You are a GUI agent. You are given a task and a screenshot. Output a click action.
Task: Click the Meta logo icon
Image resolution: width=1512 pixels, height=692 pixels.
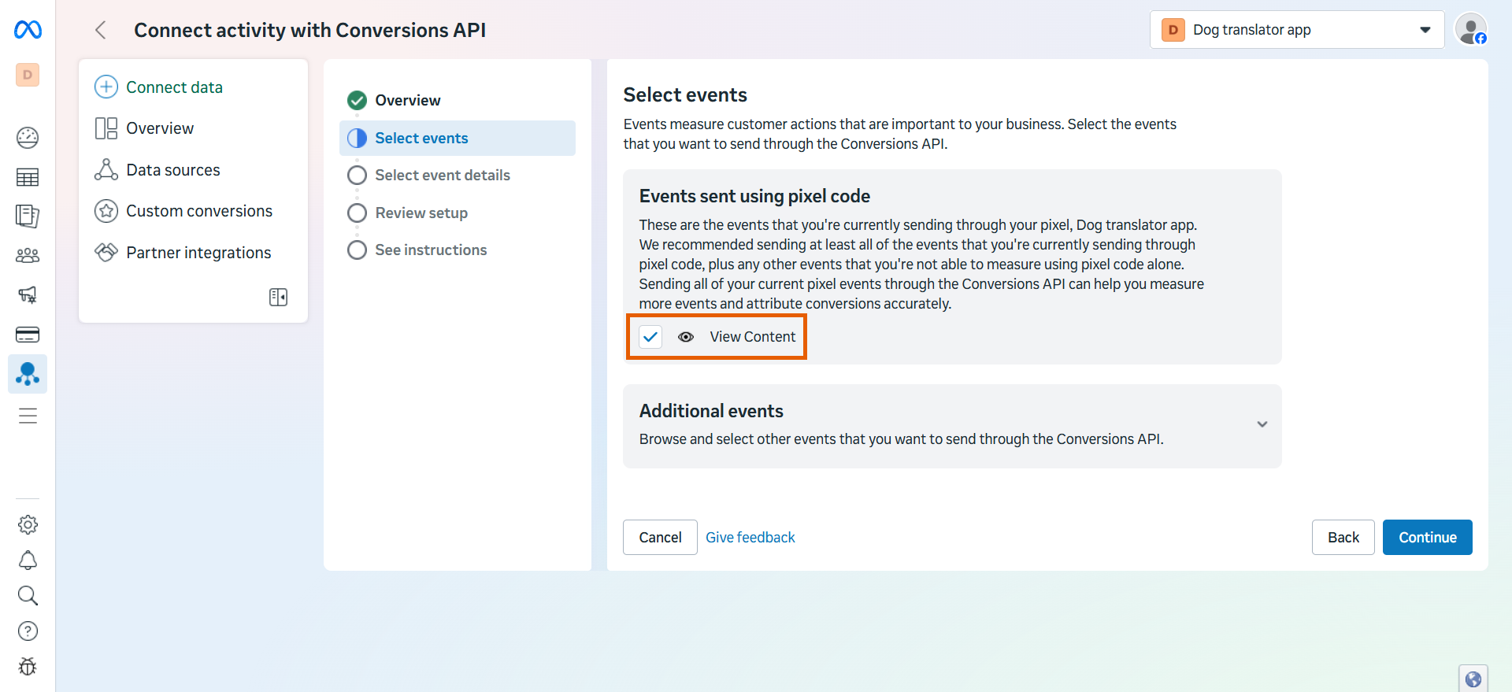tap(28, 30)
